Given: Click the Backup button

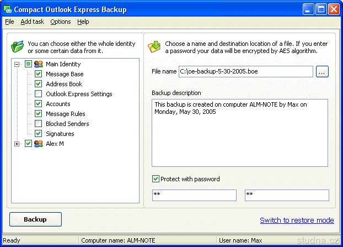Looking at the screenshot, I should pos(35,219).
